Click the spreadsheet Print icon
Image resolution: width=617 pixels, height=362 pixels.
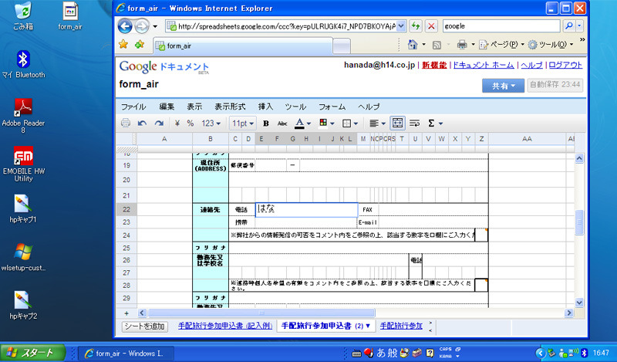pos(126,123)
